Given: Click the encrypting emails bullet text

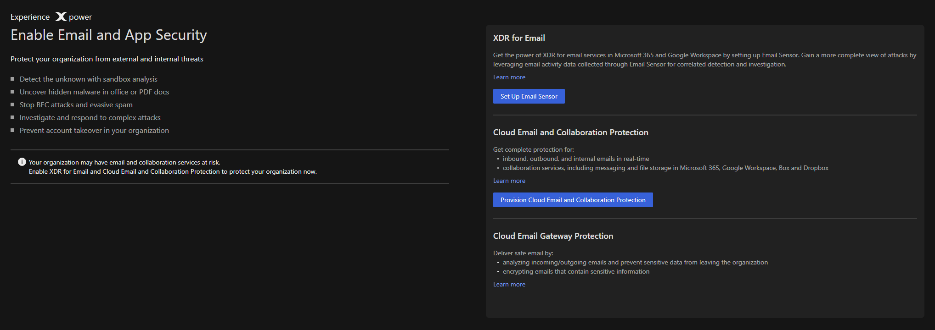Looking at the screenshot, I should click(576, 272).
